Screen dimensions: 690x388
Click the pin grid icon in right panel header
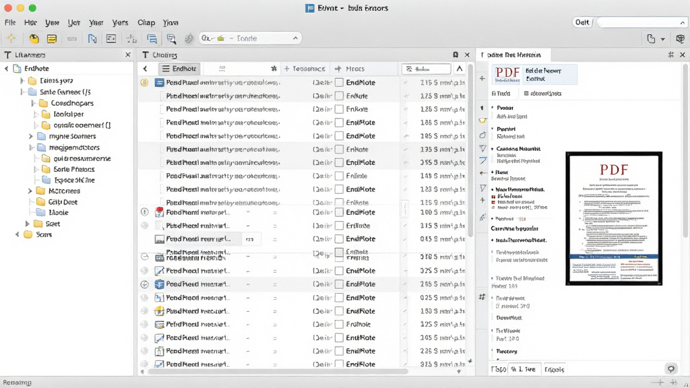(x=670, y=55)
